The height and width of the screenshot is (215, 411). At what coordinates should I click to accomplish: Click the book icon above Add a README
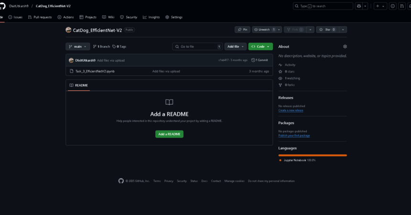[169, 102]
